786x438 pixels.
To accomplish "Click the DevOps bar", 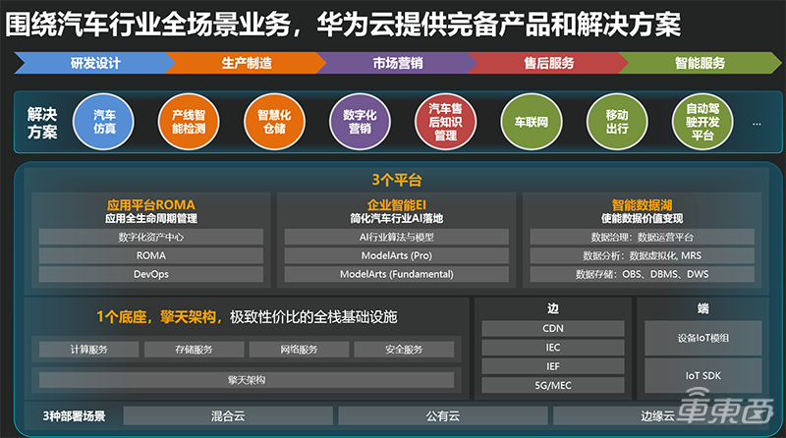I will pos(150,274).
